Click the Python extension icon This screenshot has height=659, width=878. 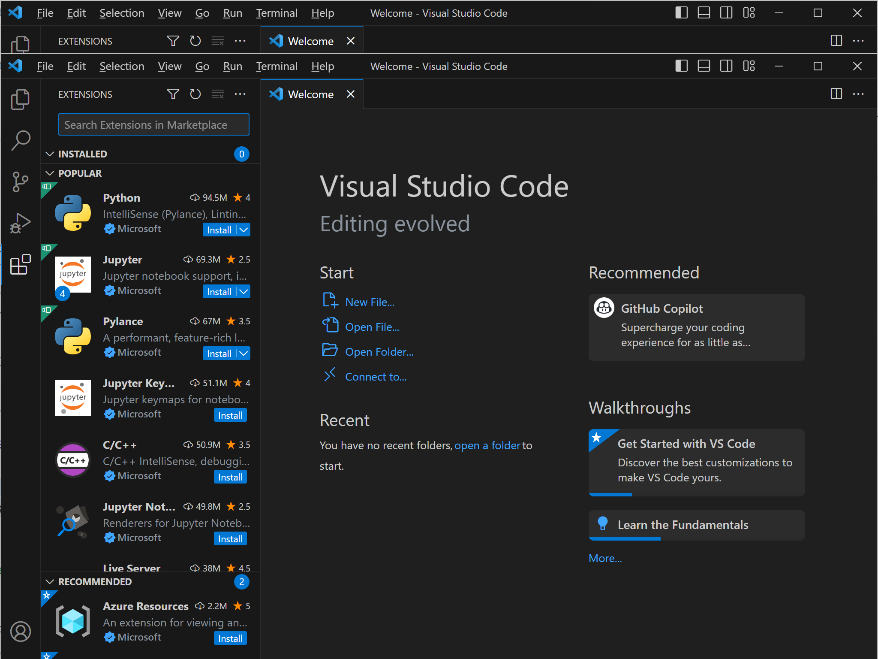73,213
